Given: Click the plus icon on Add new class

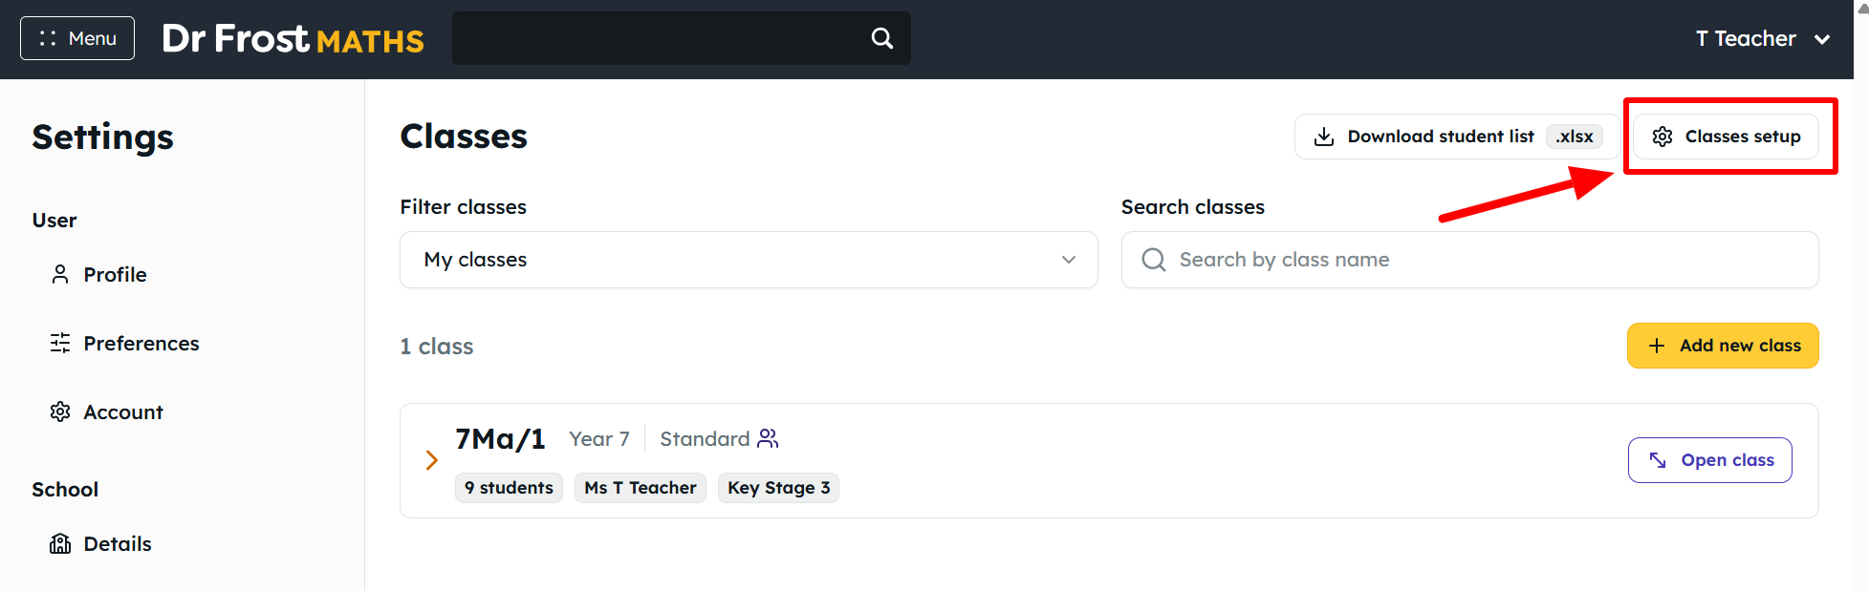Looking at the screenshot, I should click(x=1657, y=346).
